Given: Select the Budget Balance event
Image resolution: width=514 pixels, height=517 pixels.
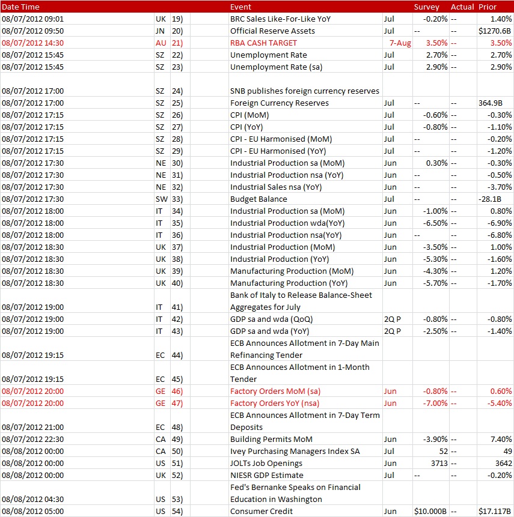Looking at the screenshot, I should [x=259, y=199].
